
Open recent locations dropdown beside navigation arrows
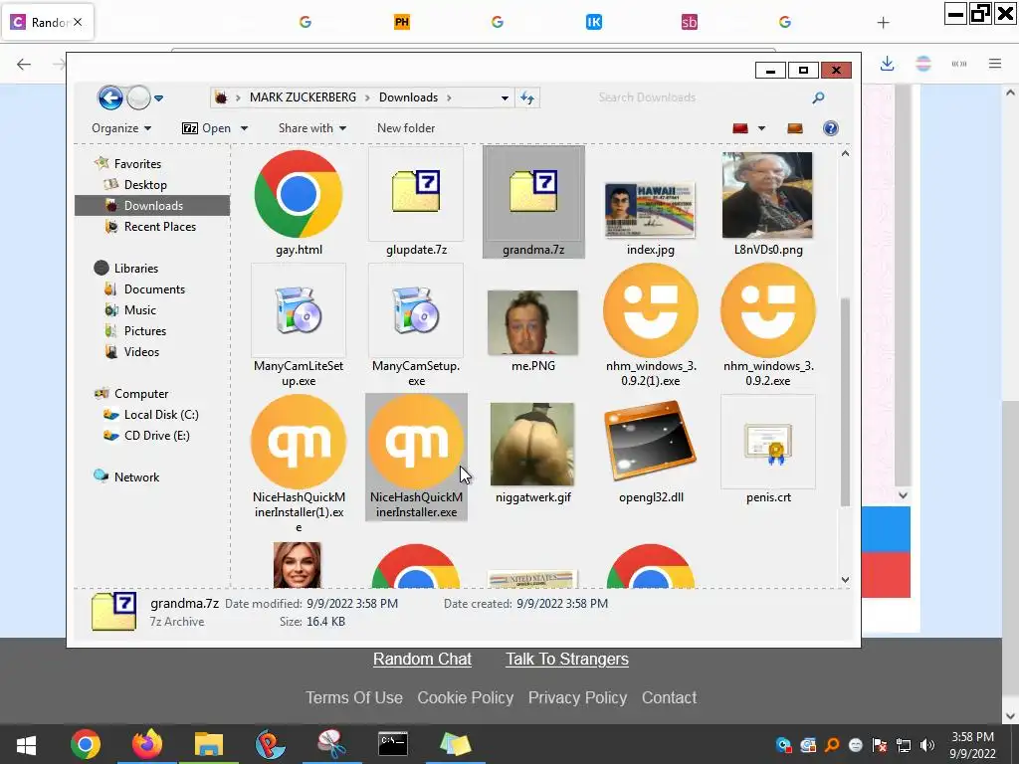pos(158,98)
